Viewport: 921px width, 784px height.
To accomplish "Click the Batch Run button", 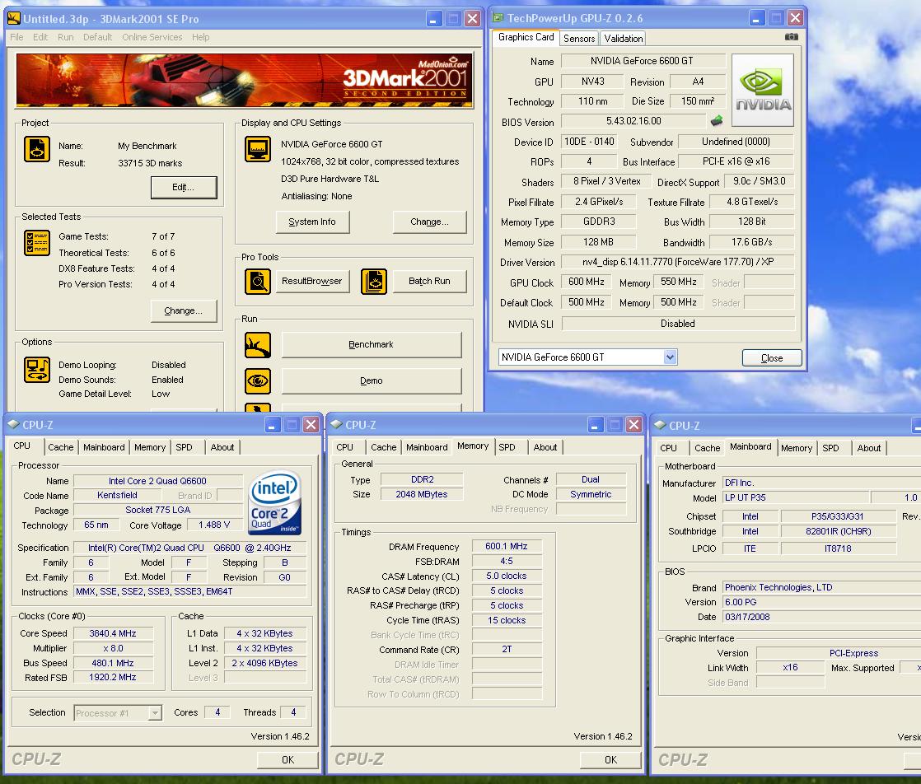I will (429, 282).
